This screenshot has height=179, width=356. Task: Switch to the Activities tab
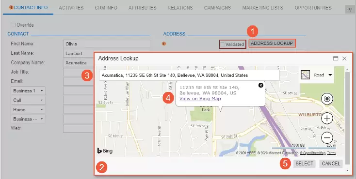[71, 8]
